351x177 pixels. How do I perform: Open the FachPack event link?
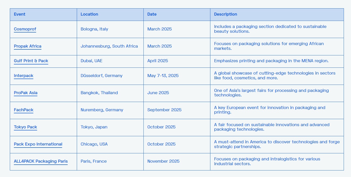tap(23, 110)
